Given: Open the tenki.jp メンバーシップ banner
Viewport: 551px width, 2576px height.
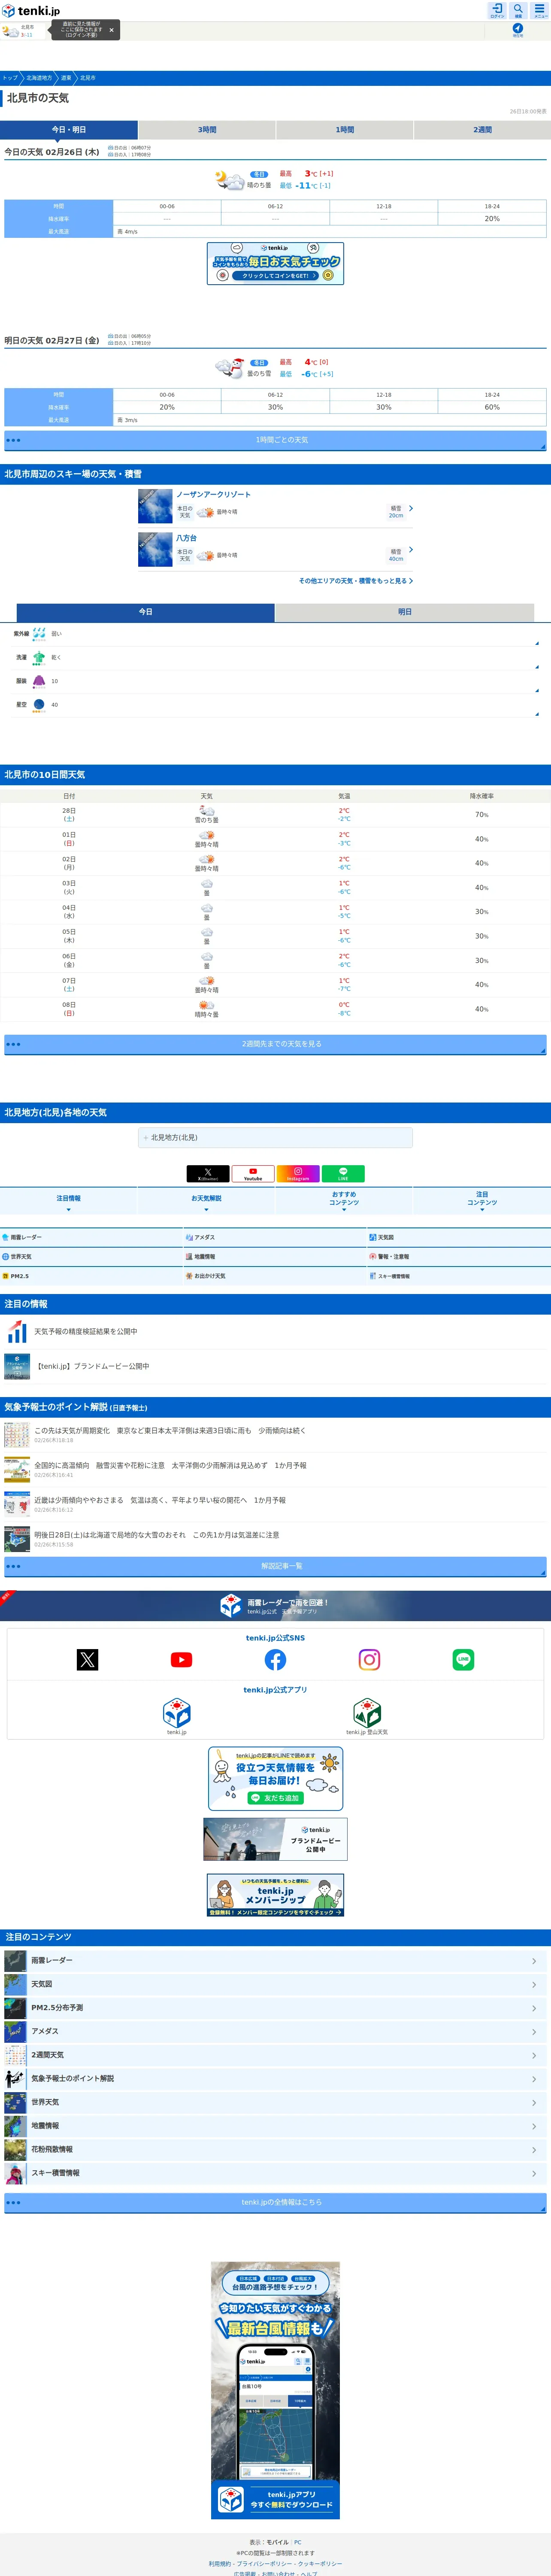Looking at the screenshot, I should click(275, 1896).
